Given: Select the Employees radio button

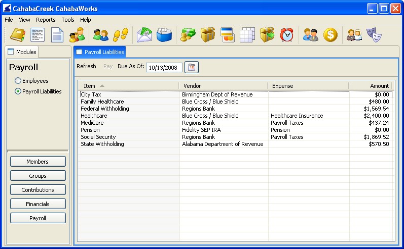Looking at the screenshot, I should tap(18, 81).
